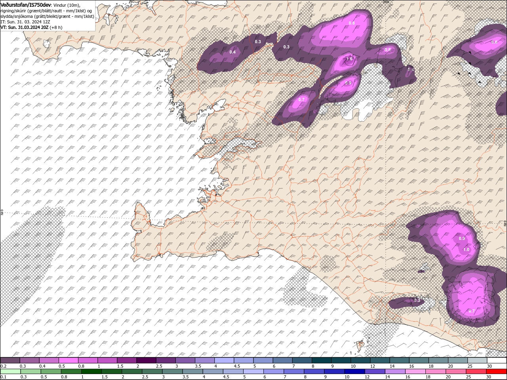Pick bright pink swatch between 0.5 and 0.8, snow scale
This screenshot has width=507, height=380.
tap(68, 360)
